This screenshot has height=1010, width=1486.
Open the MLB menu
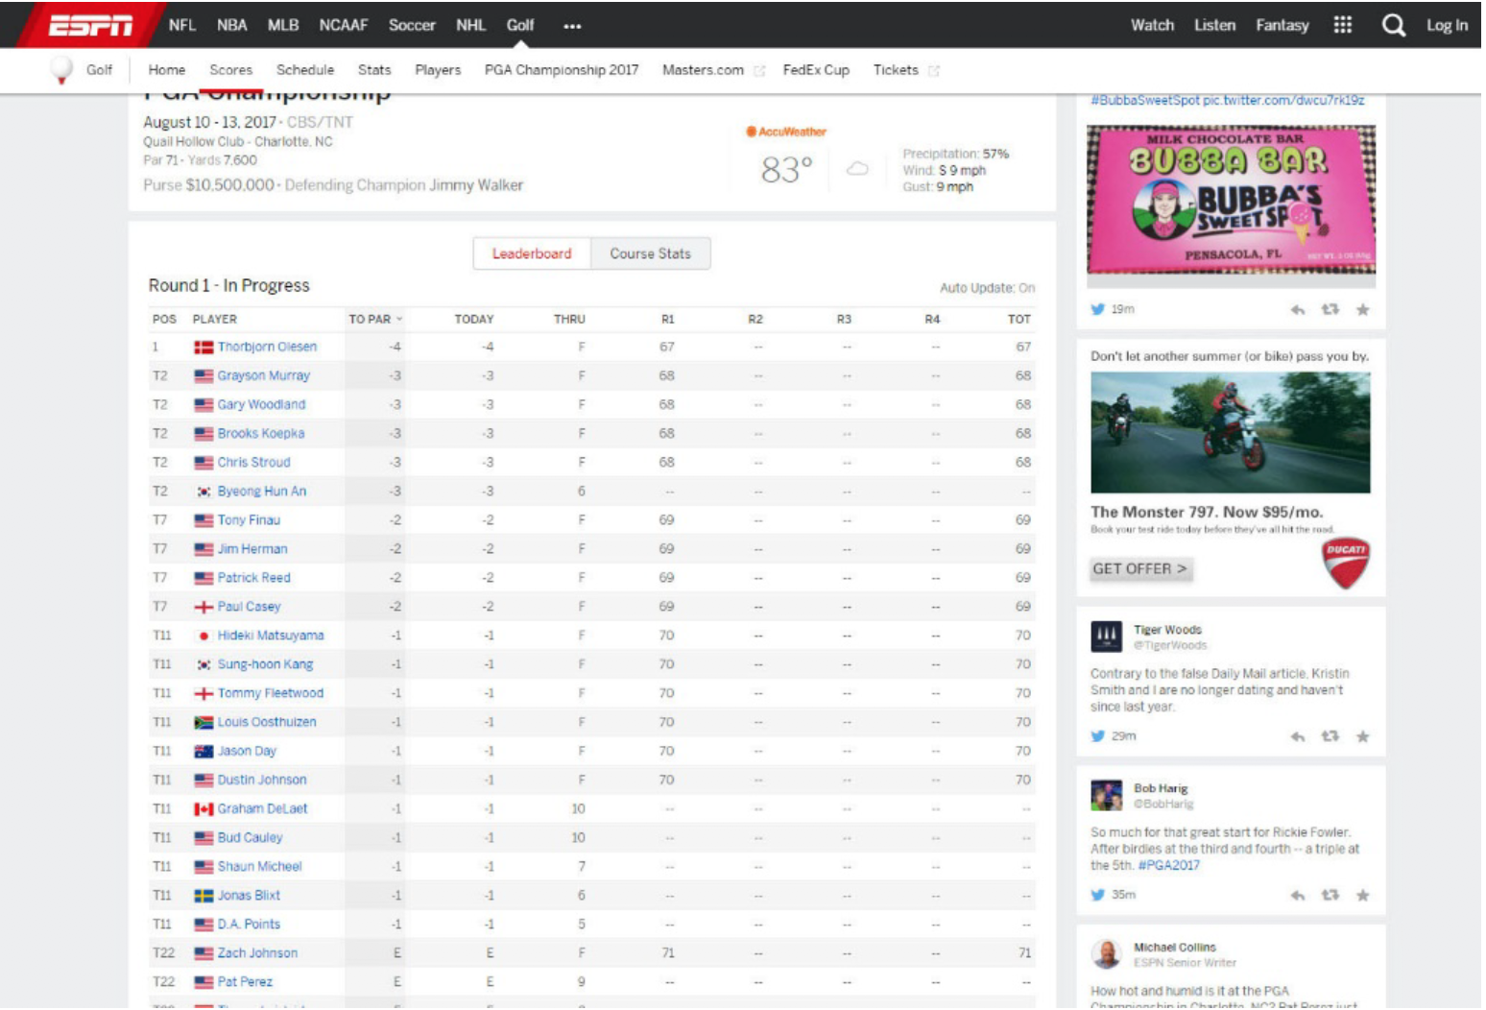284,26
